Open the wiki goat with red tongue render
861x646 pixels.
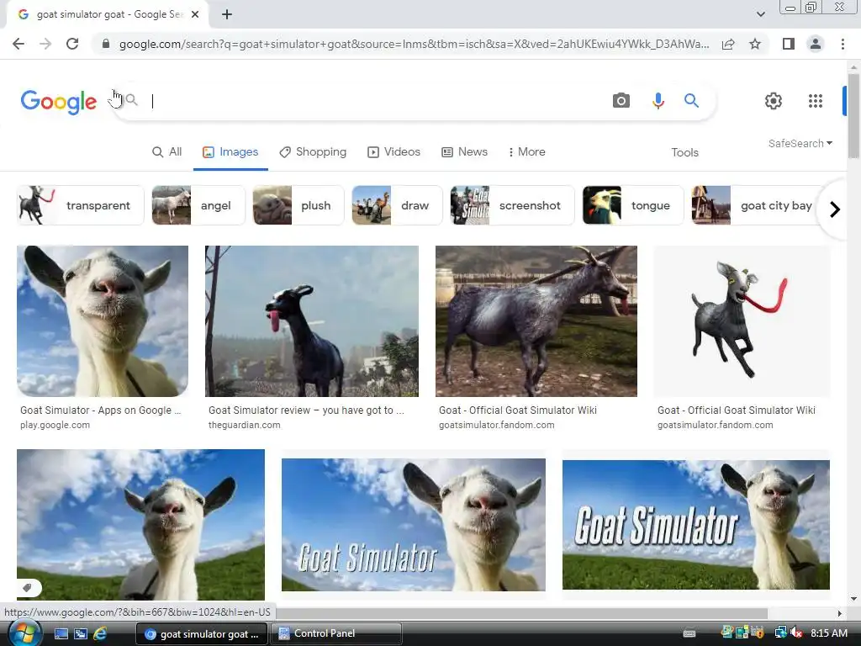click(x=742, y=320)
